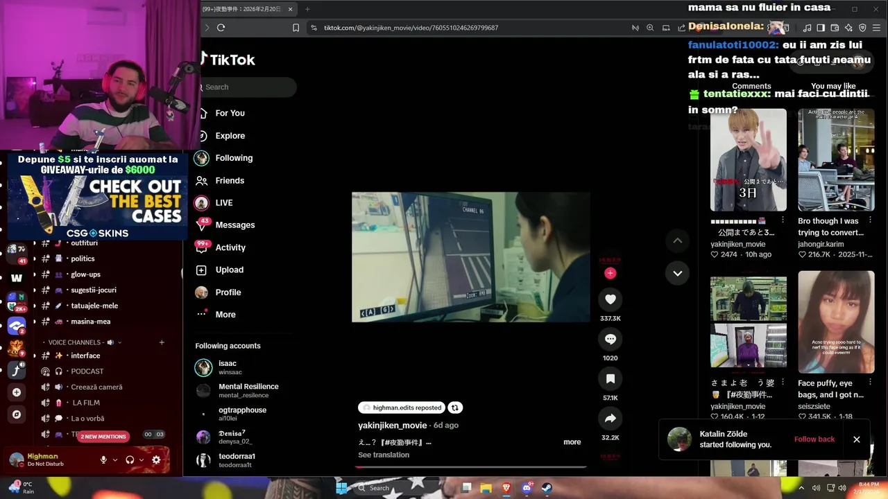The height and width of the screenshot is (499, 888).
Task: Reload the page in the browser
Action: pos(221,28)
